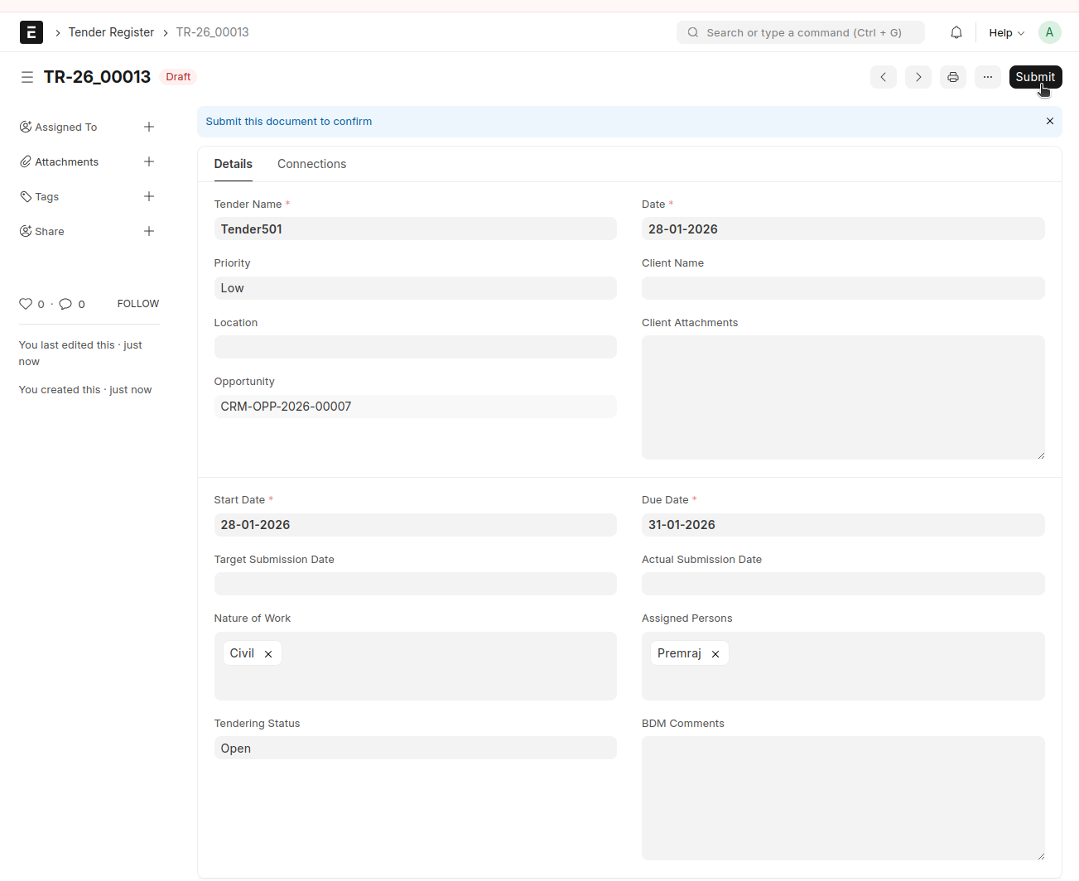Open the three-dots more options menu
The image size is (1079, 881).
click(987, 77)
